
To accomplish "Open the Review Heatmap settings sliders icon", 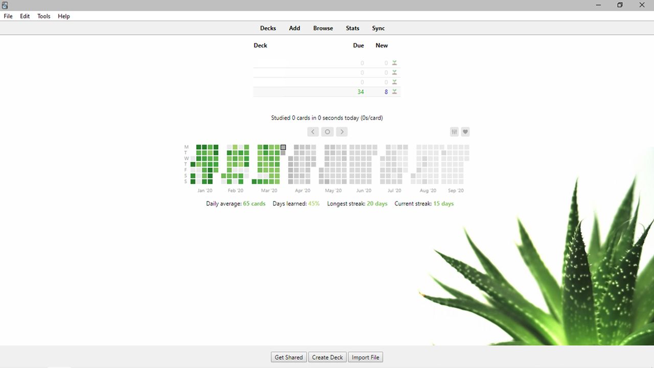I will coord(454,131).
